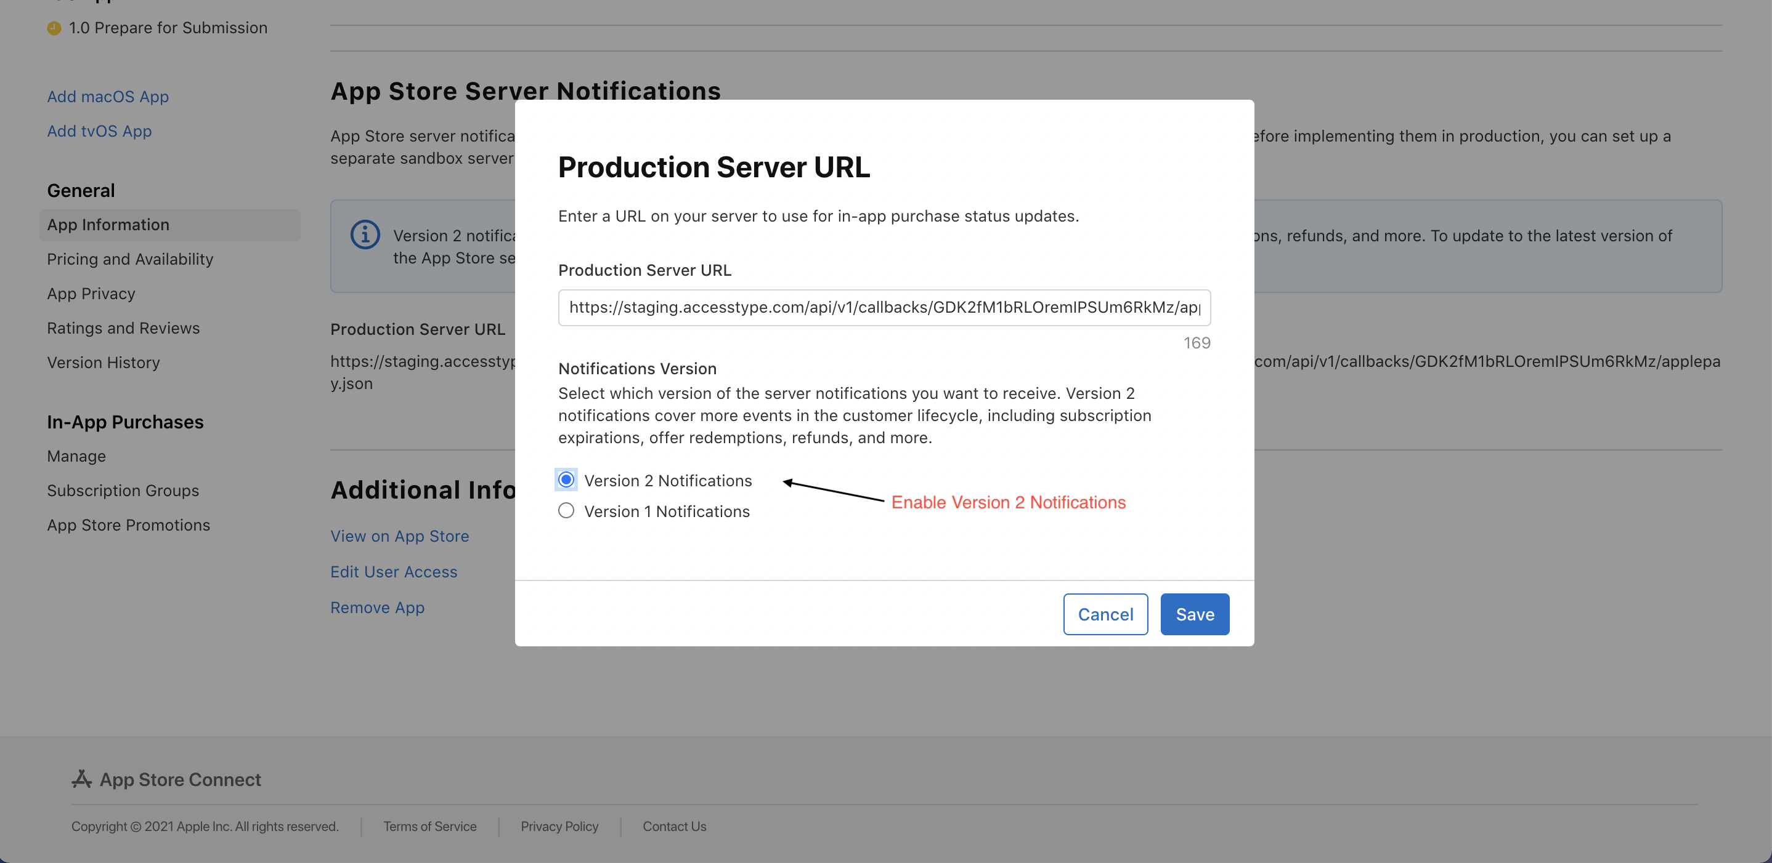The width and height of the screenshot is (1772, 863).
Task: Click the Production Server URL input field
Action: point(884,307)
